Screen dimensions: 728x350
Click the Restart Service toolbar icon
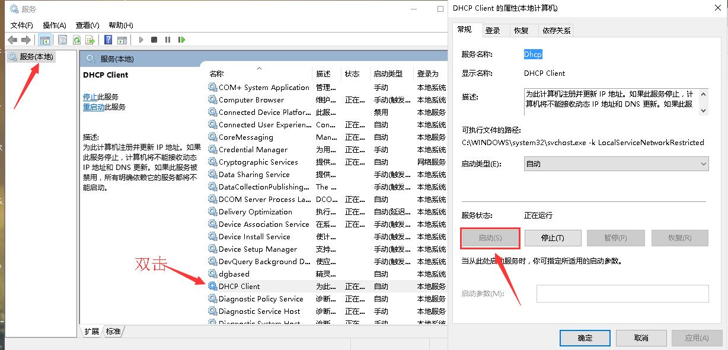pos(181,40)
